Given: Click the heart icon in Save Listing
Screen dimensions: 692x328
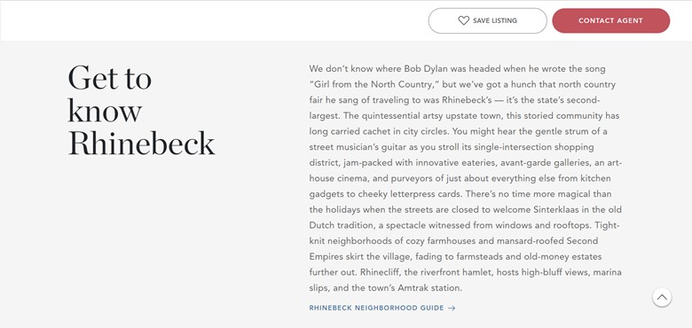Looking at the screenshot, I should point(463,20).
